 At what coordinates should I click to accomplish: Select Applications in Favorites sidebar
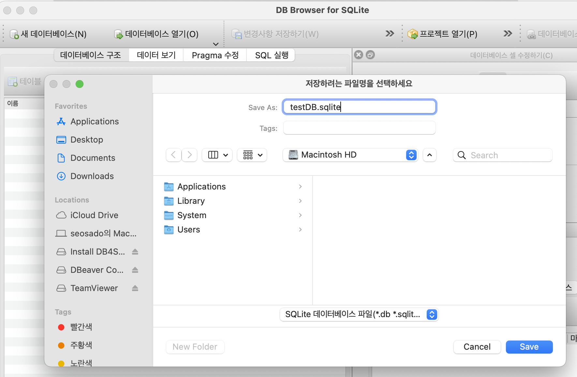[x=95, y=121]
